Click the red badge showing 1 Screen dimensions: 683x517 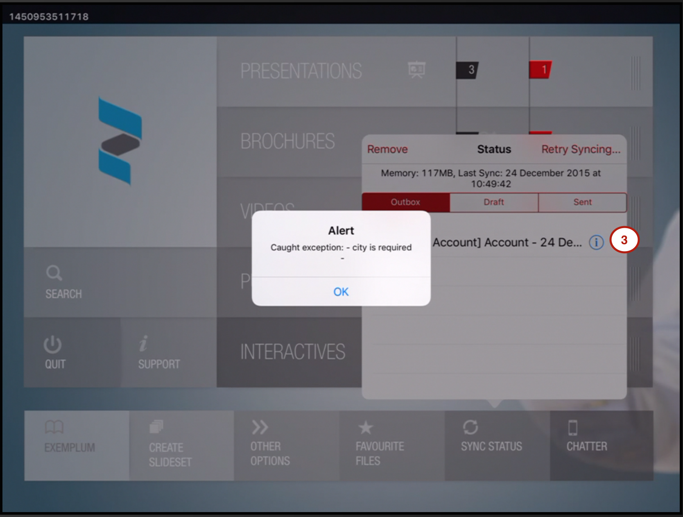click(x=541, y=70)
